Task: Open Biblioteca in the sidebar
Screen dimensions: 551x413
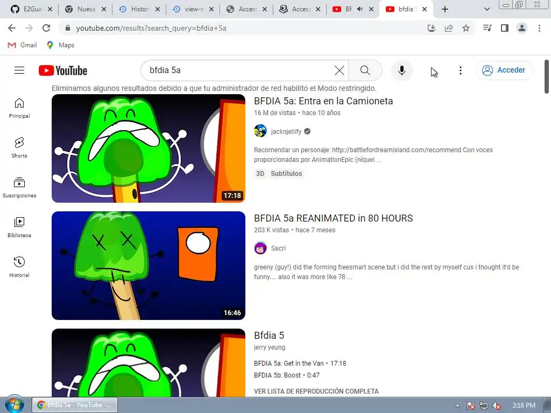Action: tap(19, 227)
